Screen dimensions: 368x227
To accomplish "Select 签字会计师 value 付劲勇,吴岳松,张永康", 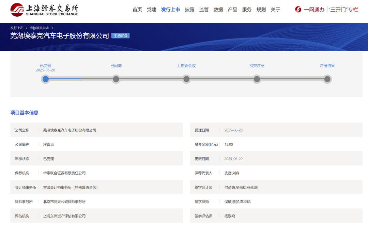I will [x=241, y=188].
